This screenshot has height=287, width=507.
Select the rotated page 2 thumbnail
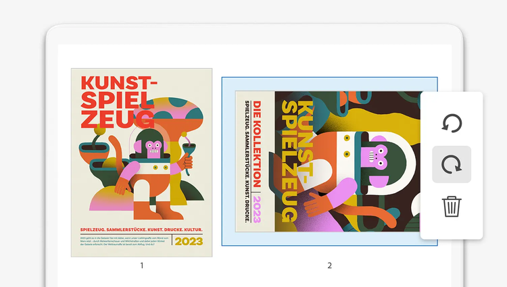point(328,161)
